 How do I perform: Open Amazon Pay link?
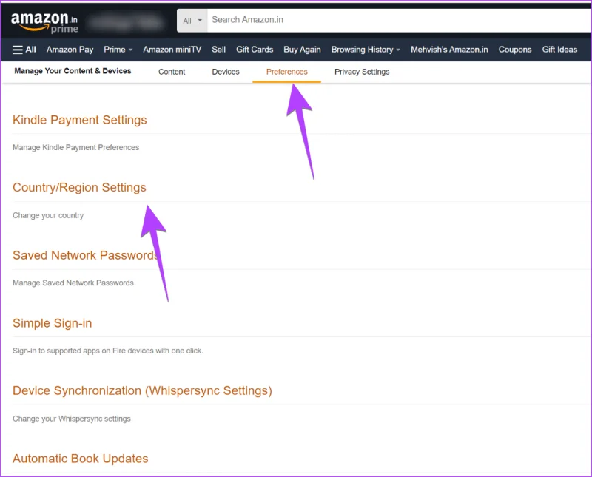click(70, 50)
